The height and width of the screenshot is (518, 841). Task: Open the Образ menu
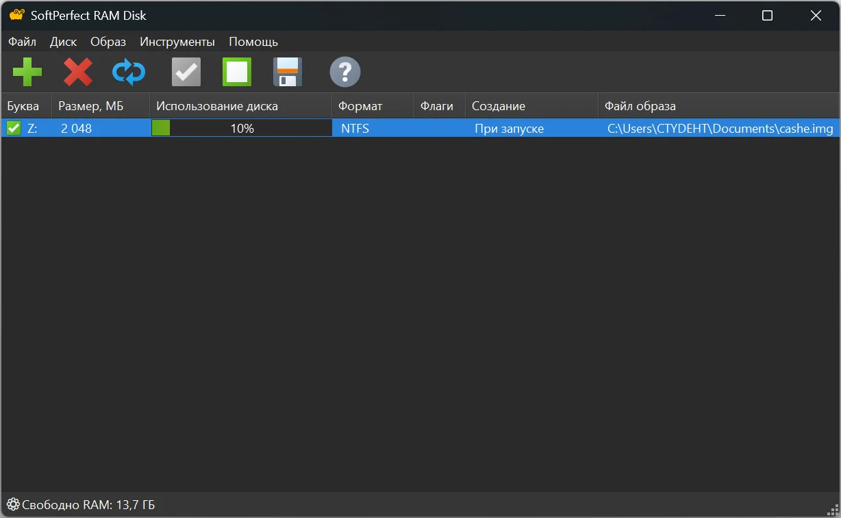(x=108, y=42)
